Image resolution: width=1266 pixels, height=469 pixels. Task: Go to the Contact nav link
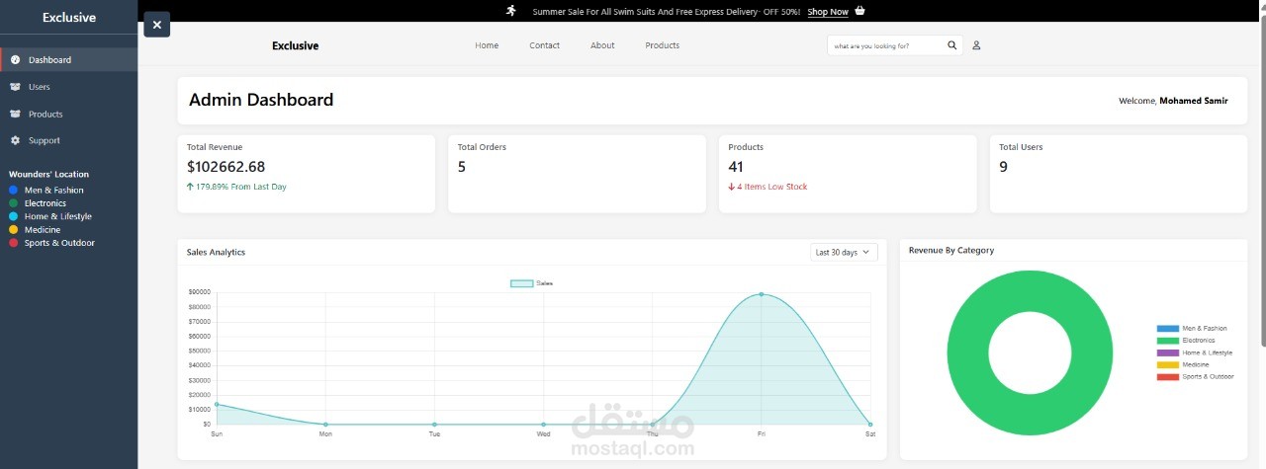tap(544, 45)
